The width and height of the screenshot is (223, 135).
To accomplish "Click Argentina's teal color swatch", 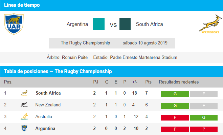I will click(x=99, y=24).
